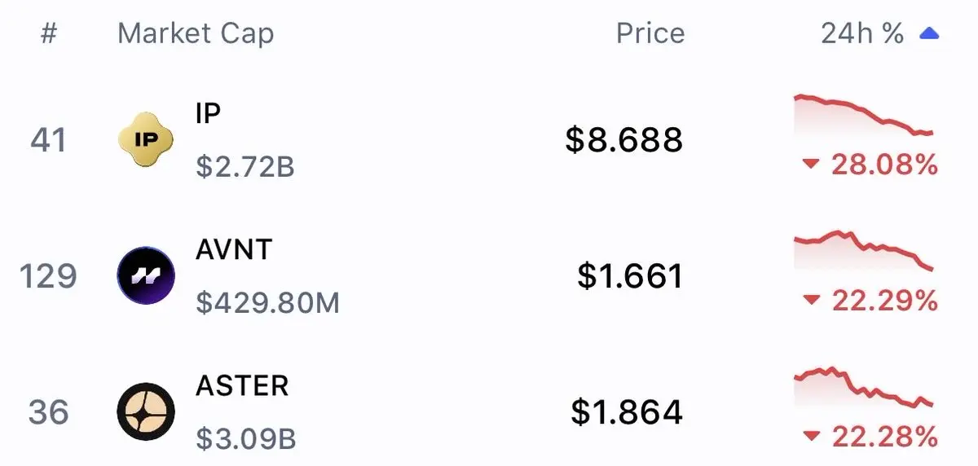Sort by the 24h % column
The width and height of the screenshot is (978, 466).
point(862,34)
